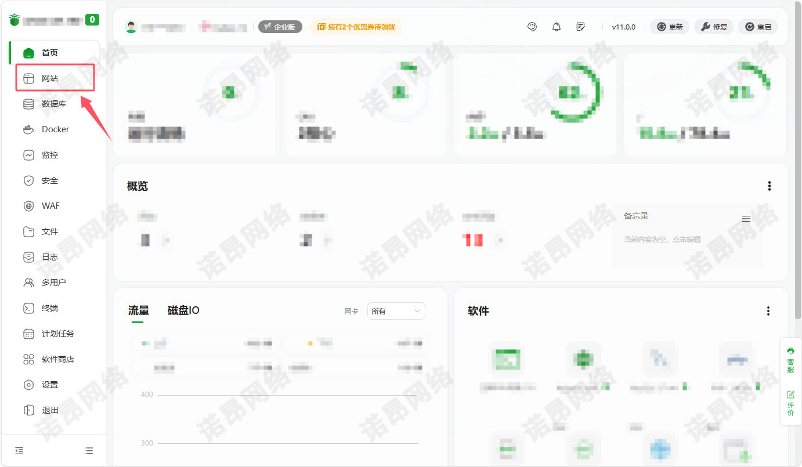
Task: Collapse the sidebar using bottom-left icon
Action: pos(19,451)
